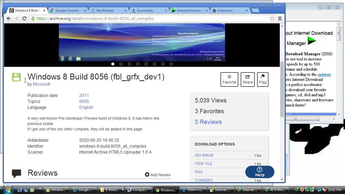This screenshot has height=194, width=345.
Task: Go back with Chrome's back arrow
Action: click(x=9, y=18)
